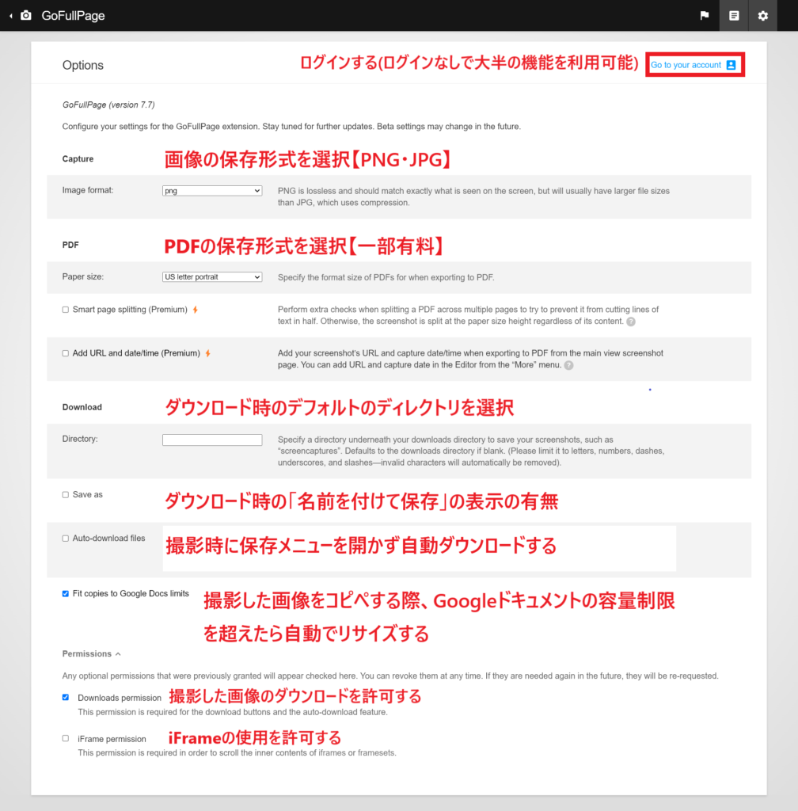Click the "iFrame permission" label text
The width and height of the screenshot is (798, 811).
(x=112, y=739)
